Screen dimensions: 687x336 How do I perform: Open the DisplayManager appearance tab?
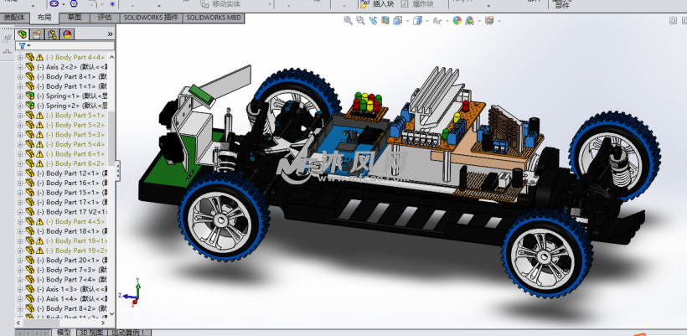coord(67,34)
